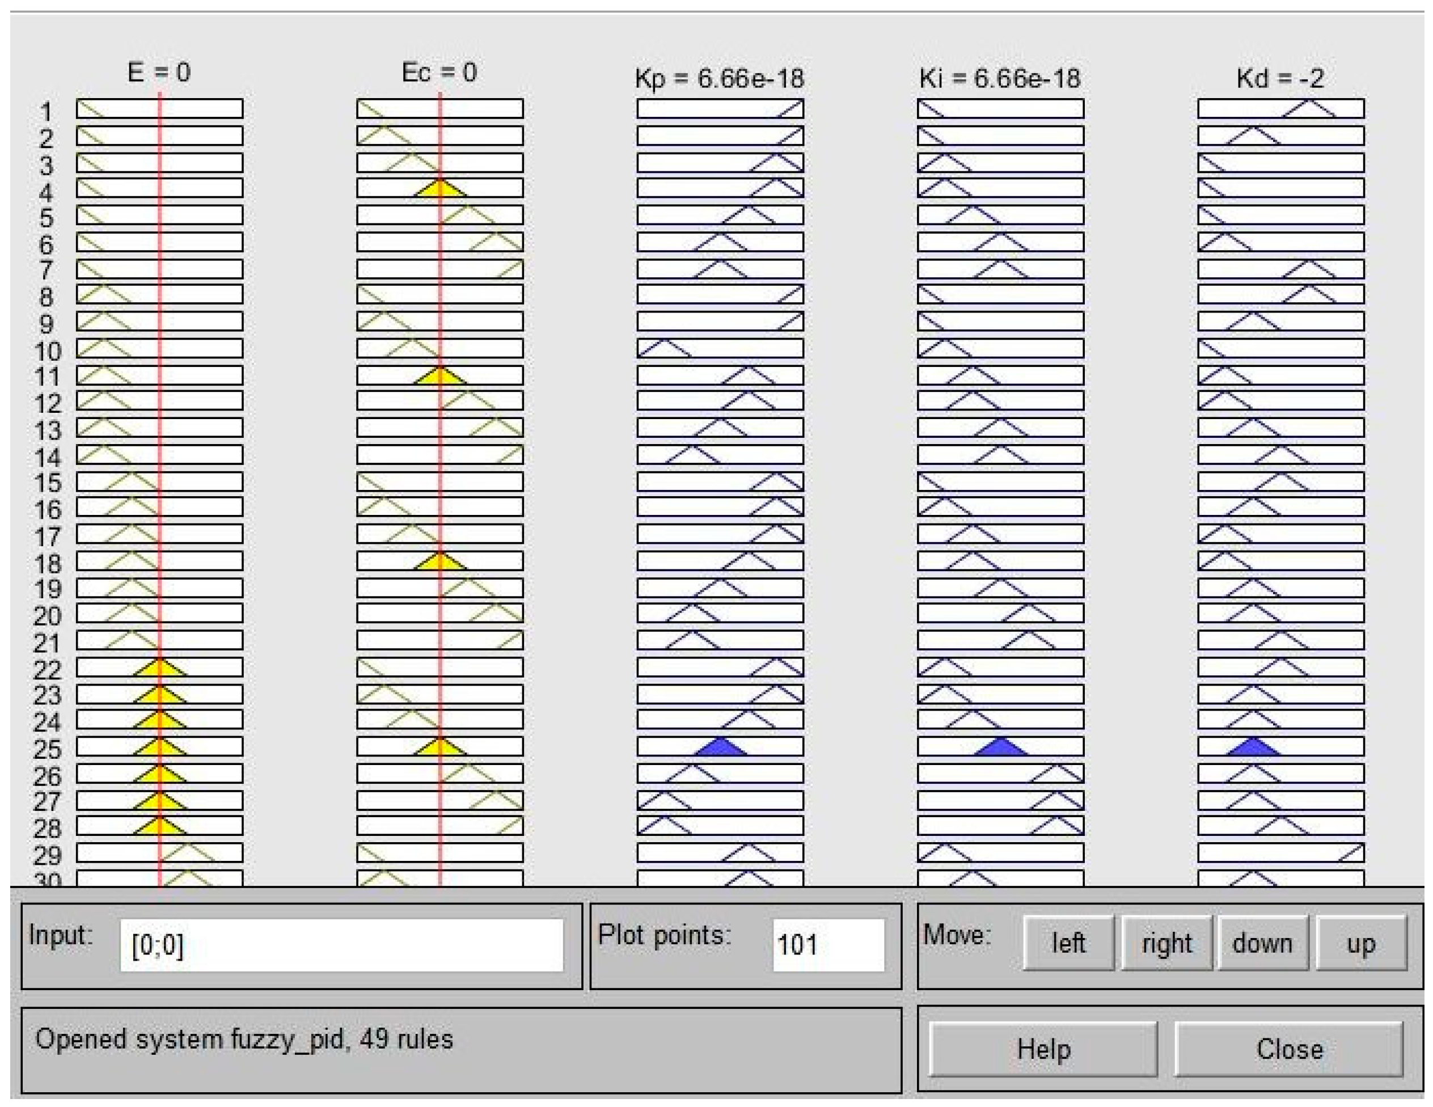
Task: Click the Input field containing [0;0]
Action: pyautogui.click(x=341, y=945)
